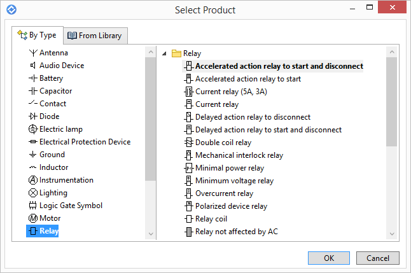Click the Instrumentation circle icon

(33, 180)
